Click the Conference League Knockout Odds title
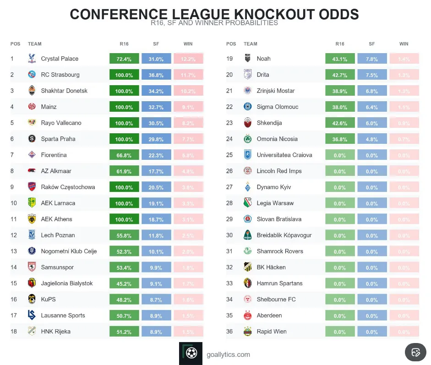Image resolution: width=431 pixels, height=365 pixels. coord(214,14)
